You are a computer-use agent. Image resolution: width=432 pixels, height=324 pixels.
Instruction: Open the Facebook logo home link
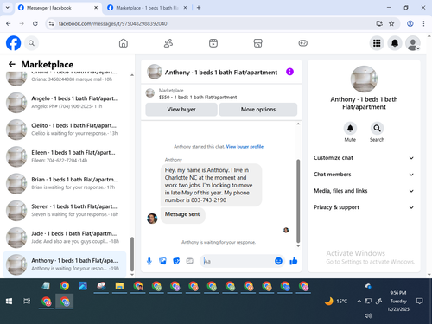tap(13, 43)
